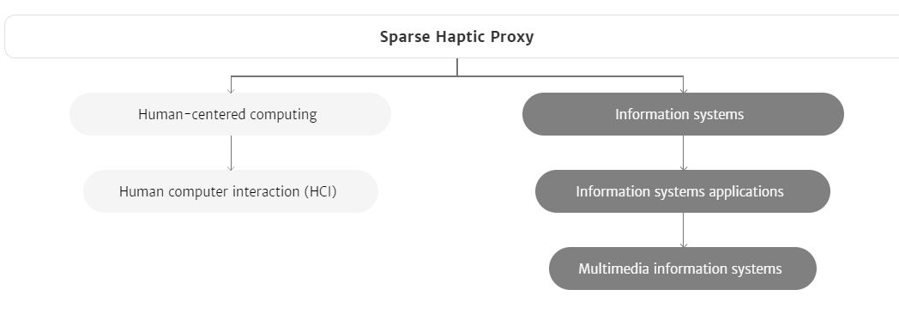Viewport: 899px width, 332px height.
Task: Open the dark Information systems node
Action: pyautogui.click(x=683, y=114)
